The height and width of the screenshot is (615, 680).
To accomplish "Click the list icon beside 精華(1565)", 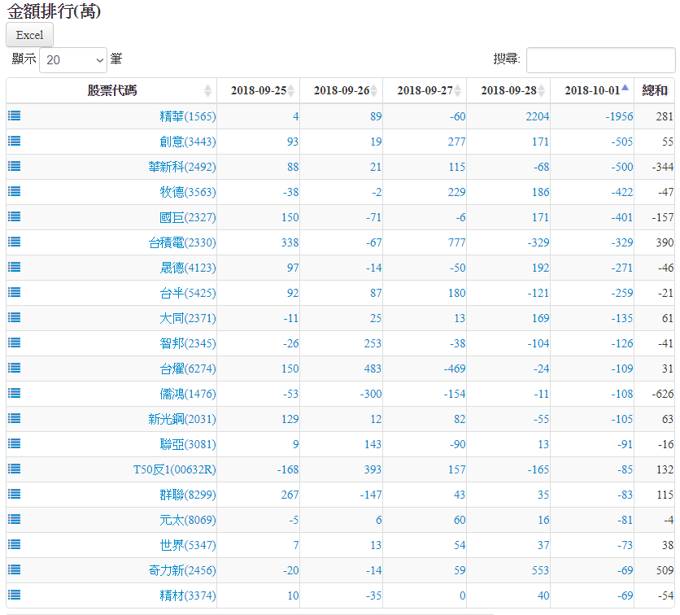I will pyautogui.click(x=15, y=116).
